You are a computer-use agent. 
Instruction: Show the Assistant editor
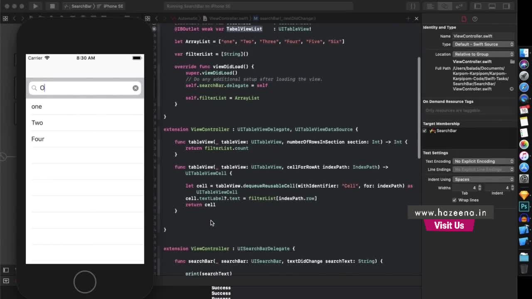[445, 6]
